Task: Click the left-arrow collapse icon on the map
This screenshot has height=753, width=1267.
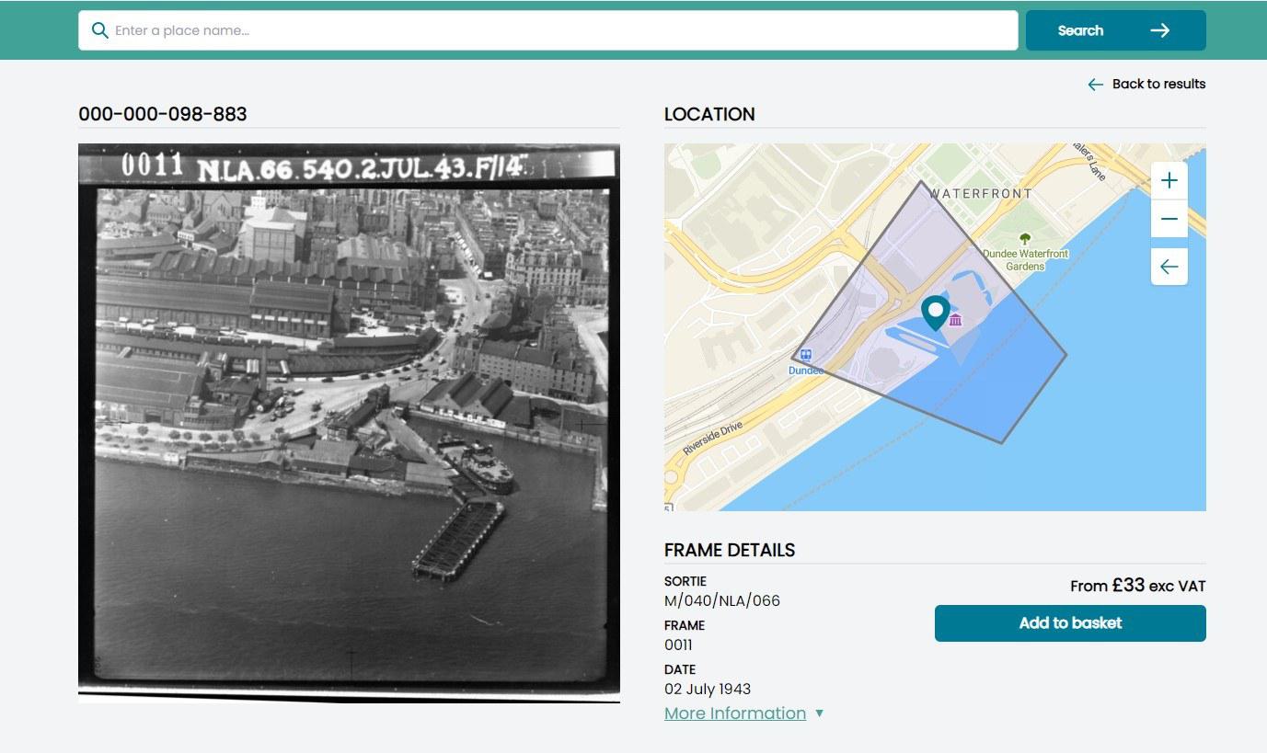Action: [1169, 267]
